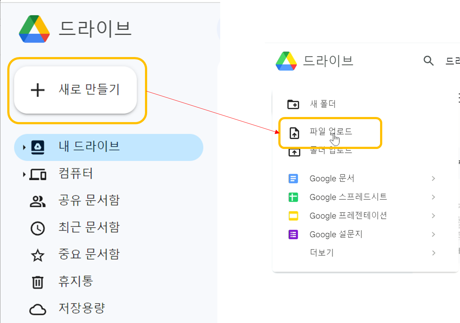This screenshot has width=460, height=323.
Task: Open 중요 문서함
Action: [x=89, y=254]
